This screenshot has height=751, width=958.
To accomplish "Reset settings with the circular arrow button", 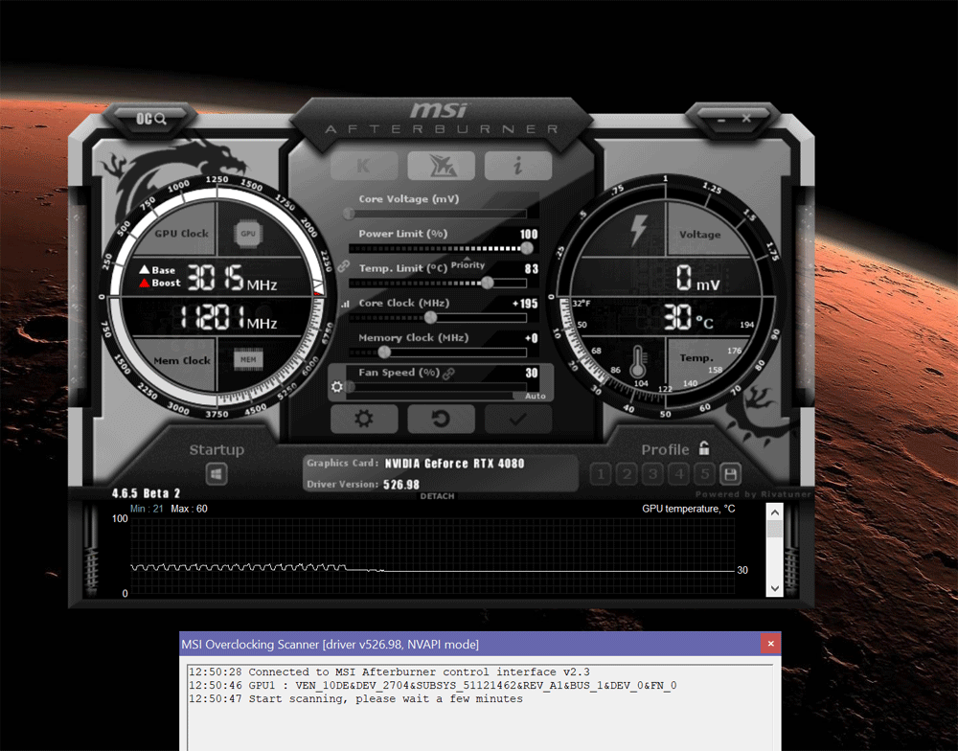I will tap(441, 420).
